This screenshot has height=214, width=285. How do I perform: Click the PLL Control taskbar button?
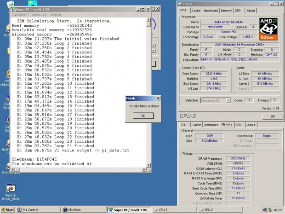pos(39,210)
